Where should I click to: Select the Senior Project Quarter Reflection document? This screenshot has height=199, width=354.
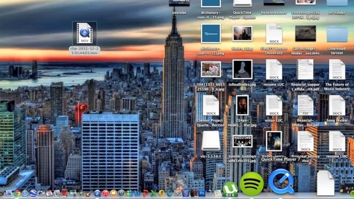[x=211, y=105]
